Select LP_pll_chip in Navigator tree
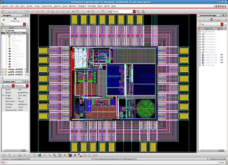 [9, 30]
